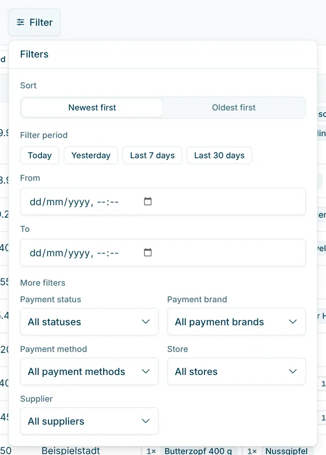Click the Beispielstadt table cell
Image resolution: width=326 pixels, height=455 pixels.
point(70,451)
